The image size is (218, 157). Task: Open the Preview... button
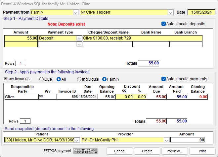point(174,151)
